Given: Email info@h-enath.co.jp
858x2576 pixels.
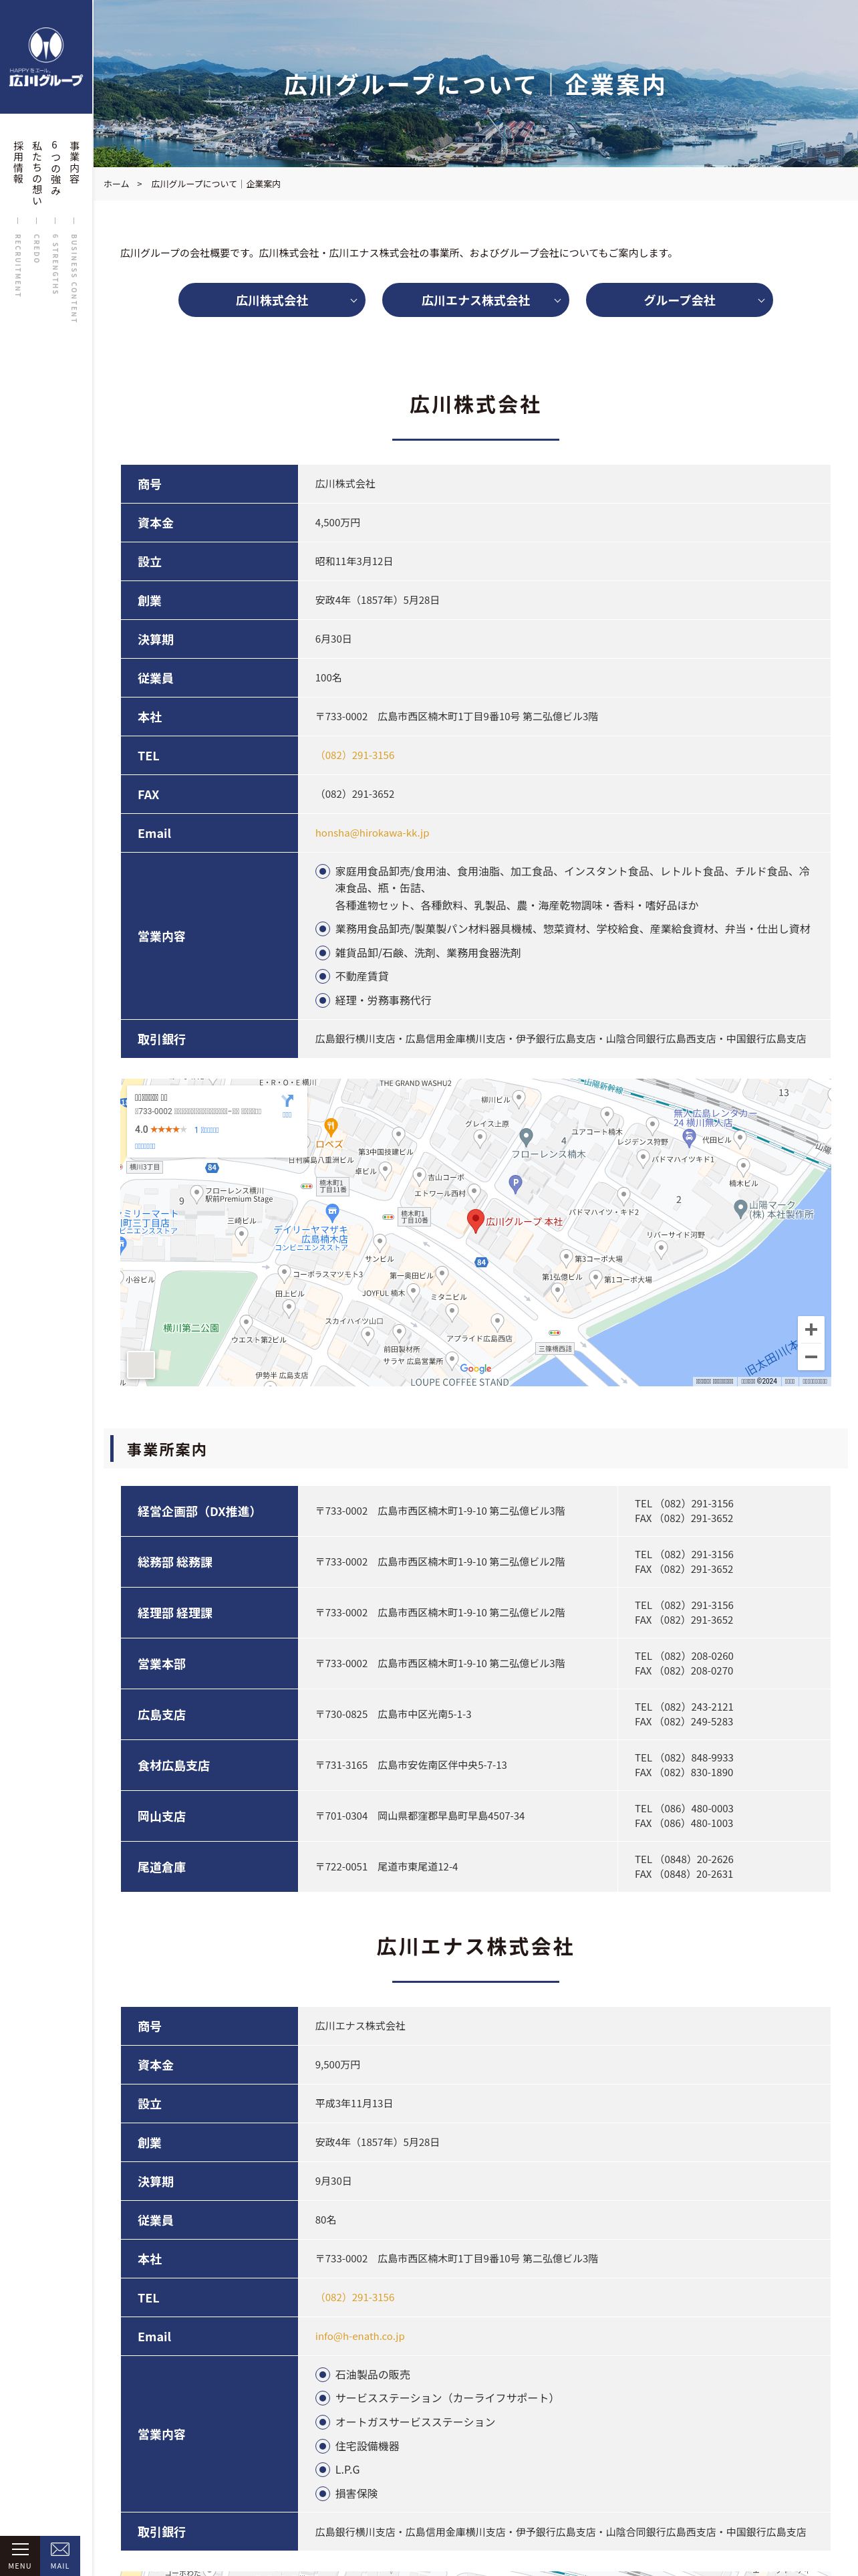Looking at the screenshot, I should [360, 2337].
